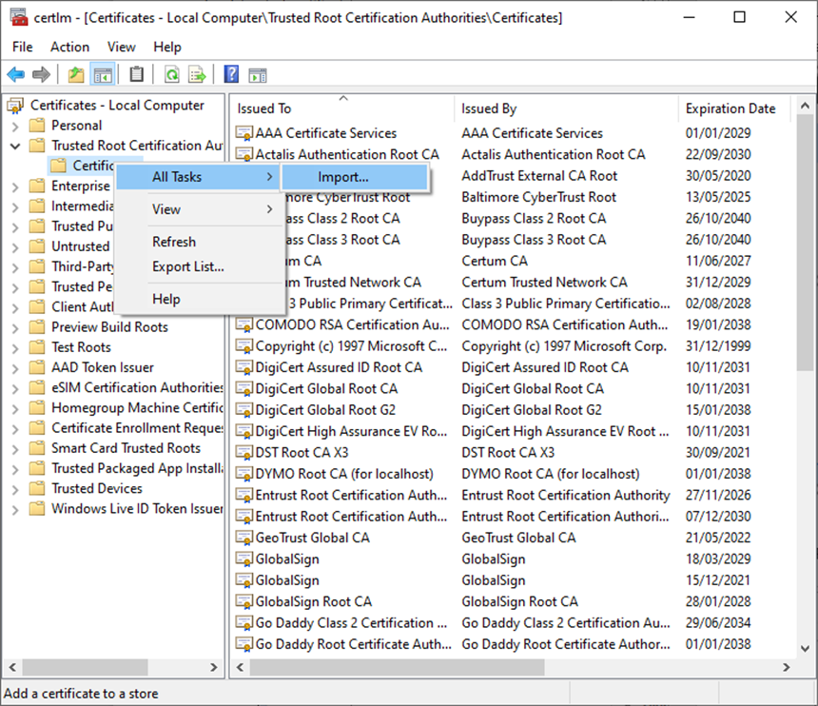Sort by the Issued To column header

pos(342,108)
